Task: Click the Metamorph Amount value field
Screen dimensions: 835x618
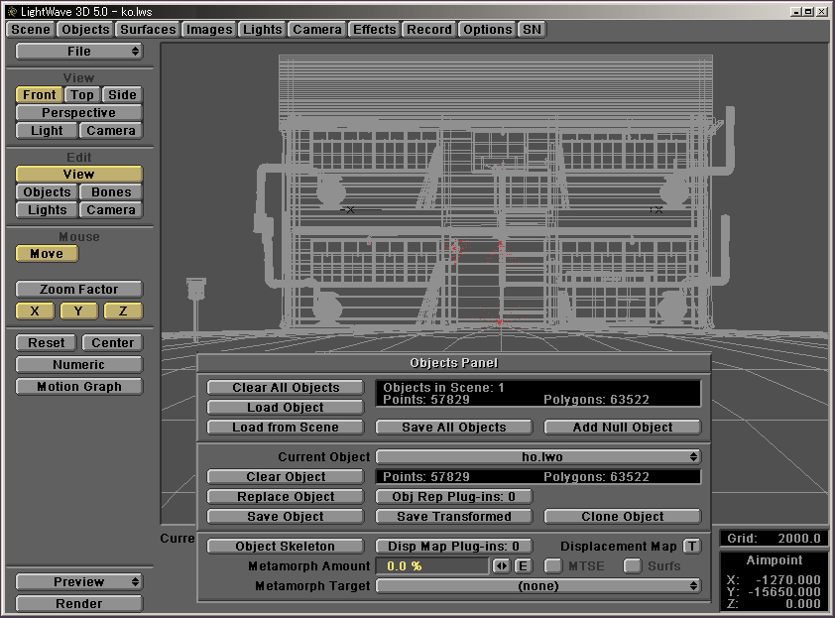Action: 432,566
